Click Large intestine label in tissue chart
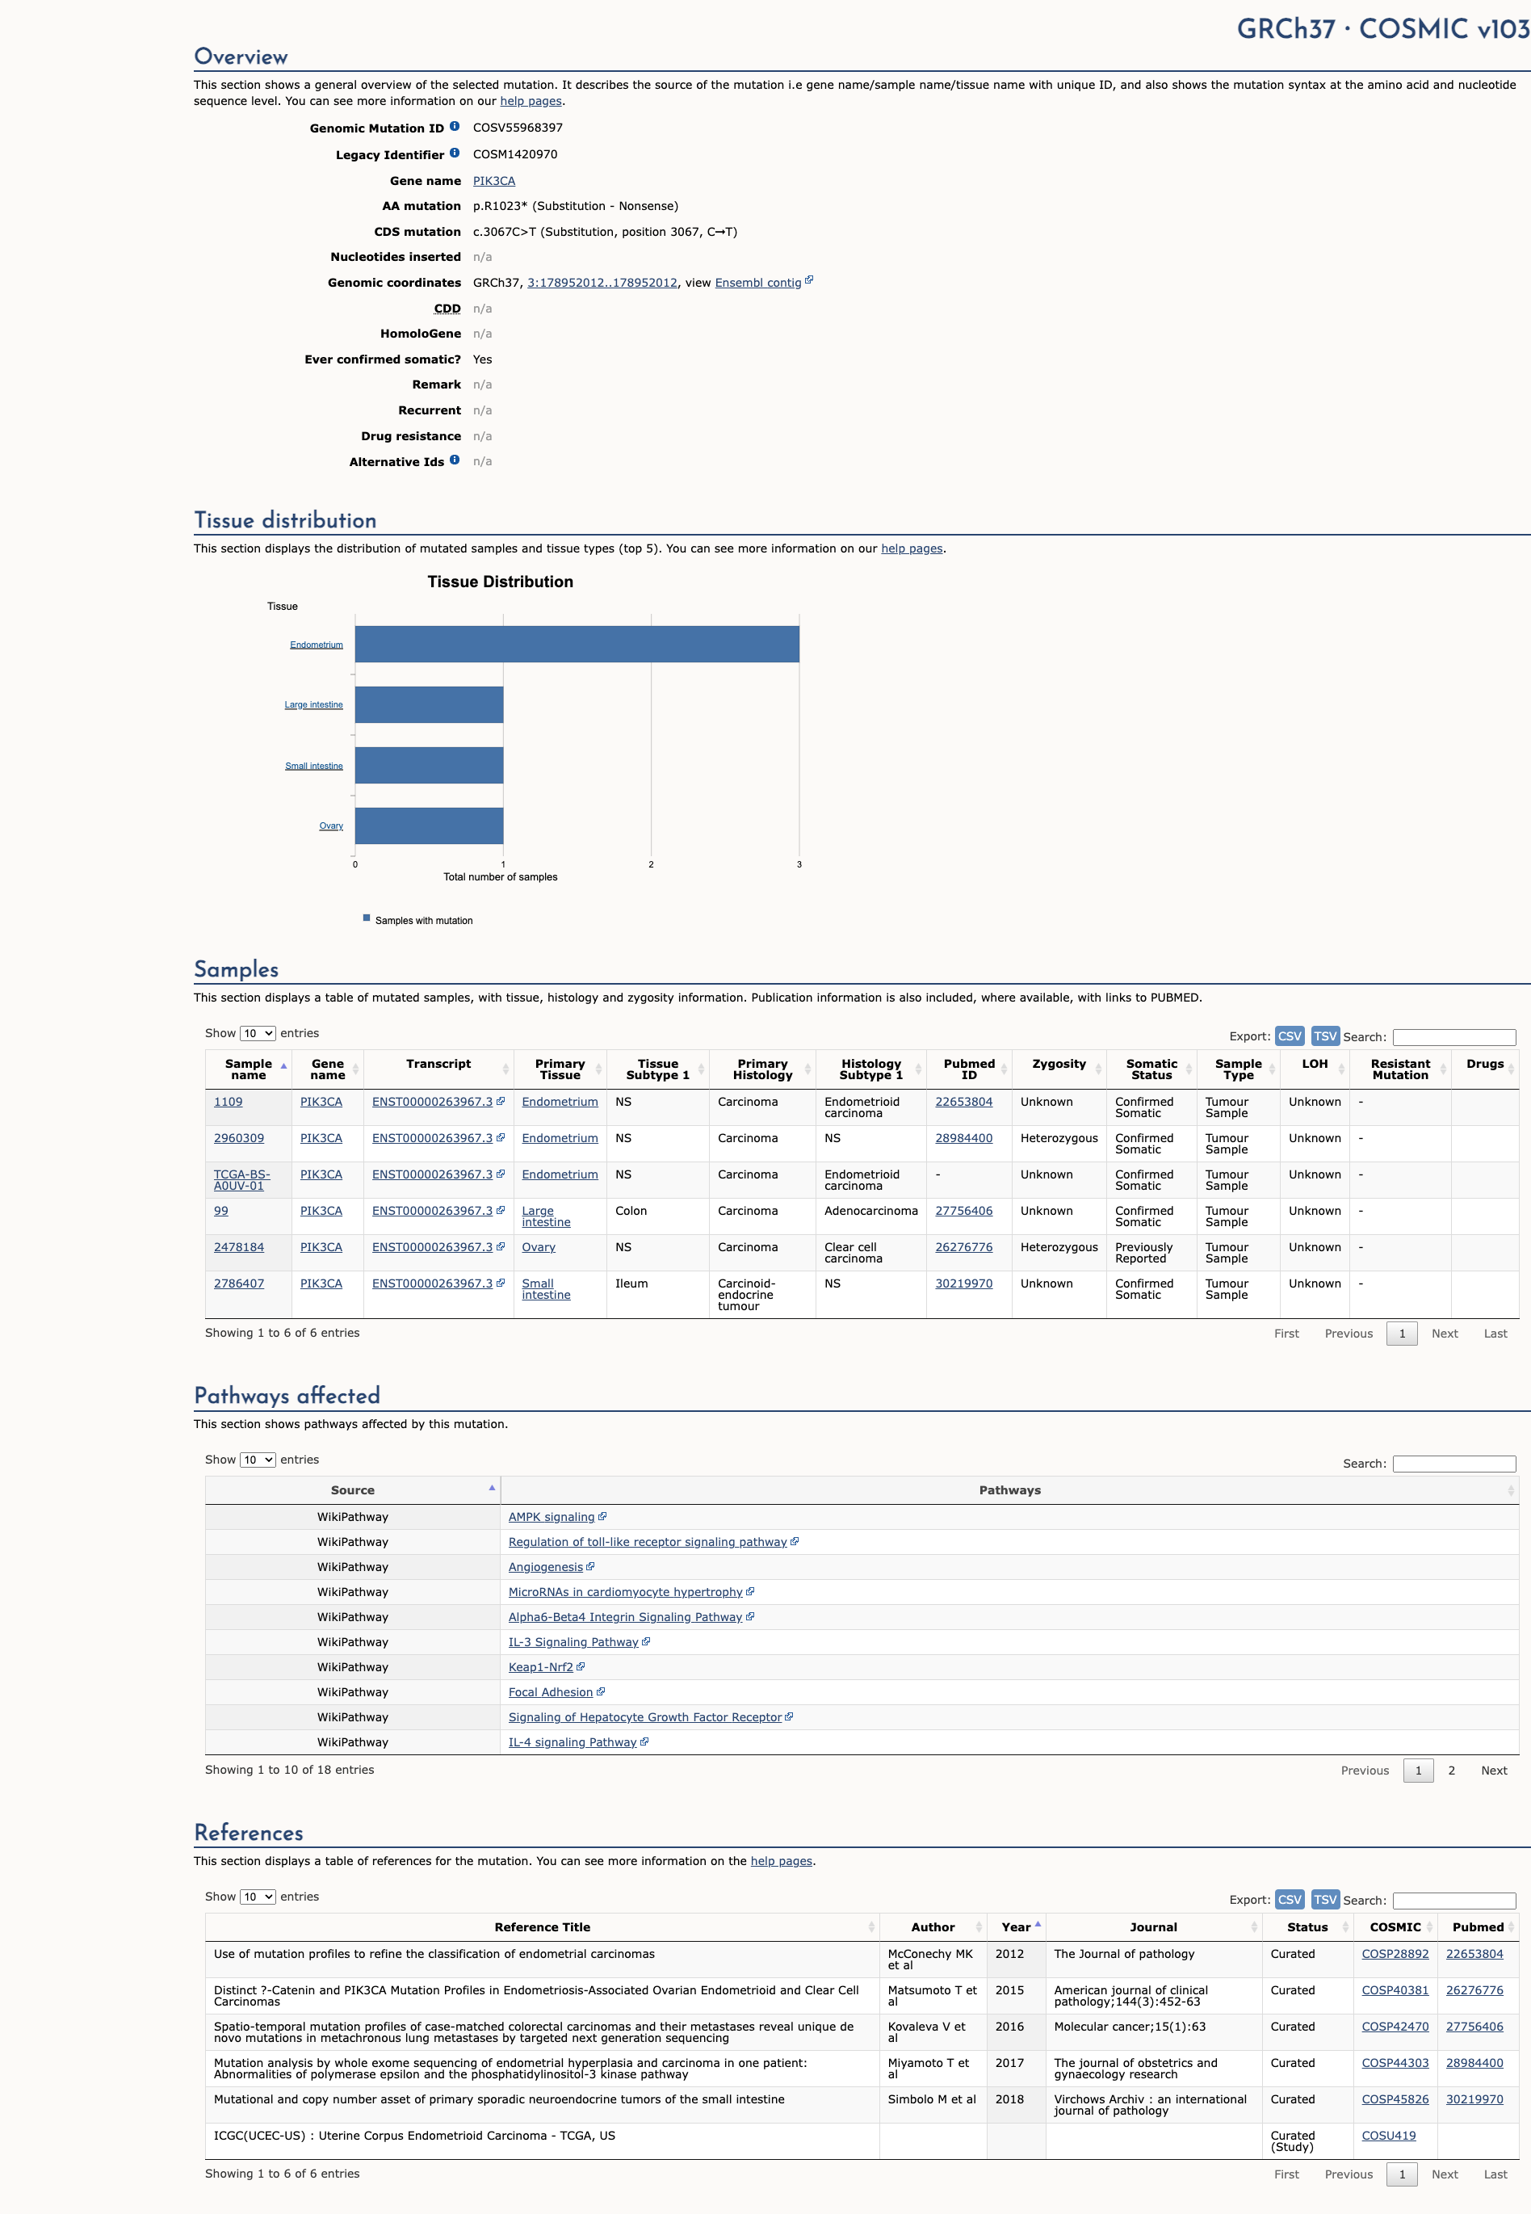 (313, 705)
